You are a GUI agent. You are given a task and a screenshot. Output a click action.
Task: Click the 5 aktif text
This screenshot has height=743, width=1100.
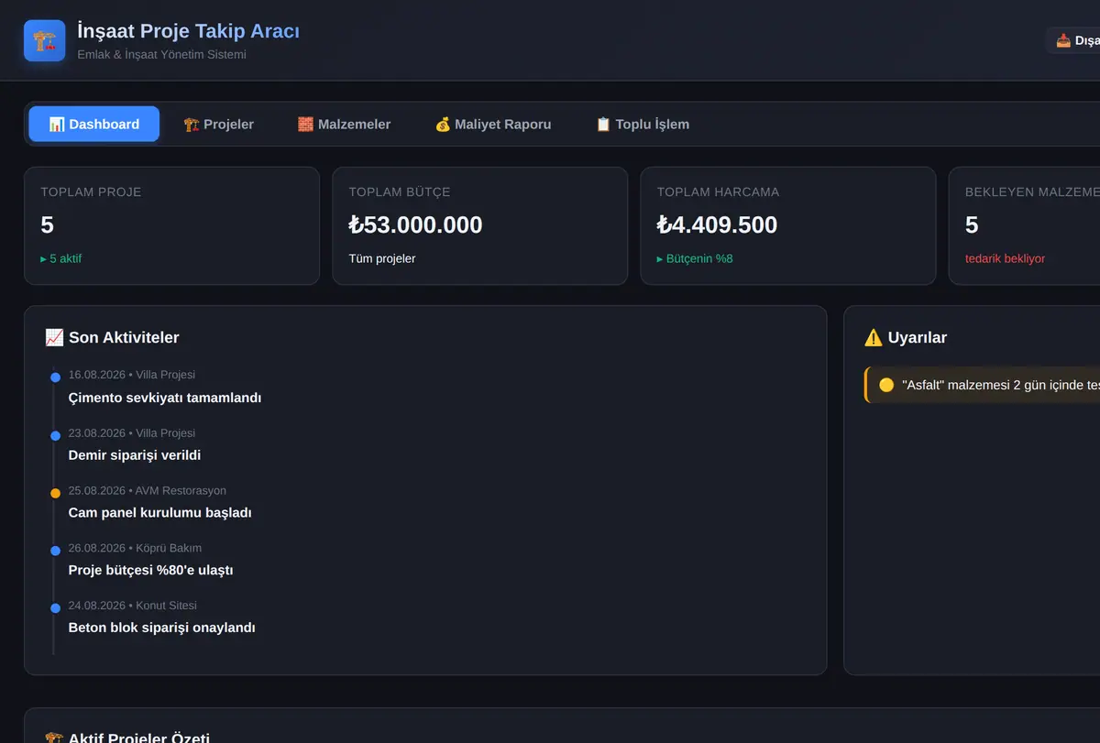(x=61, y=258)
